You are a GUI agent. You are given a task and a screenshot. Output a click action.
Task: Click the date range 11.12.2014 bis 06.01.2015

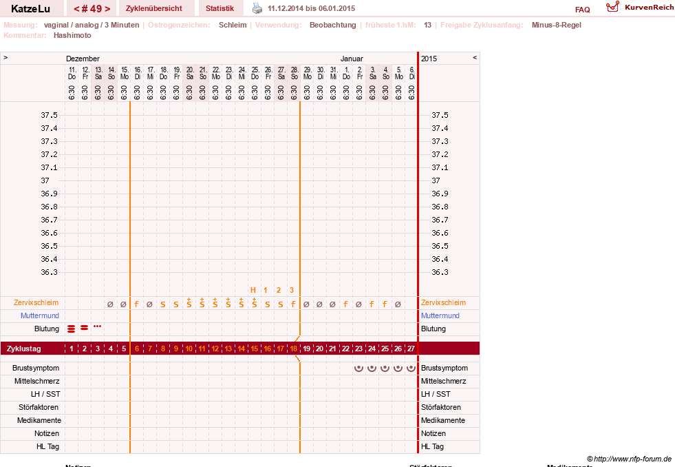point(311,8)
